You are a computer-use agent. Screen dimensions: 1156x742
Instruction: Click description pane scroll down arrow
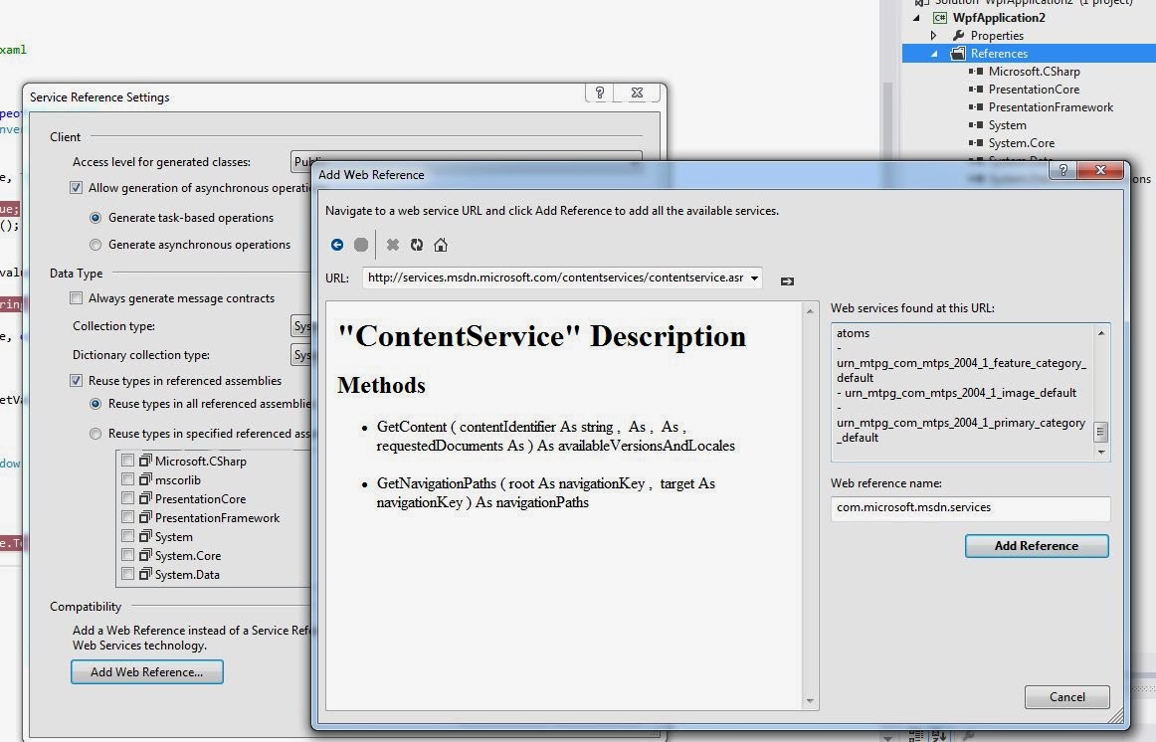pos(810,701)
